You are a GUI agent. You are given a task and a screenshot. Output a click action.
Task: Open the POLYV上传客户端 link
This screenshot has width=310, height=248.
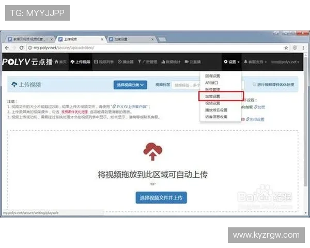130,106
